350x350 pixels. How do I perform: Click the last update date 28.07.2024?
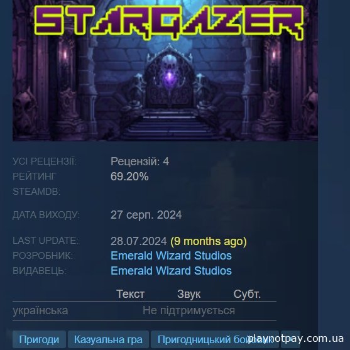pos(139,241)
